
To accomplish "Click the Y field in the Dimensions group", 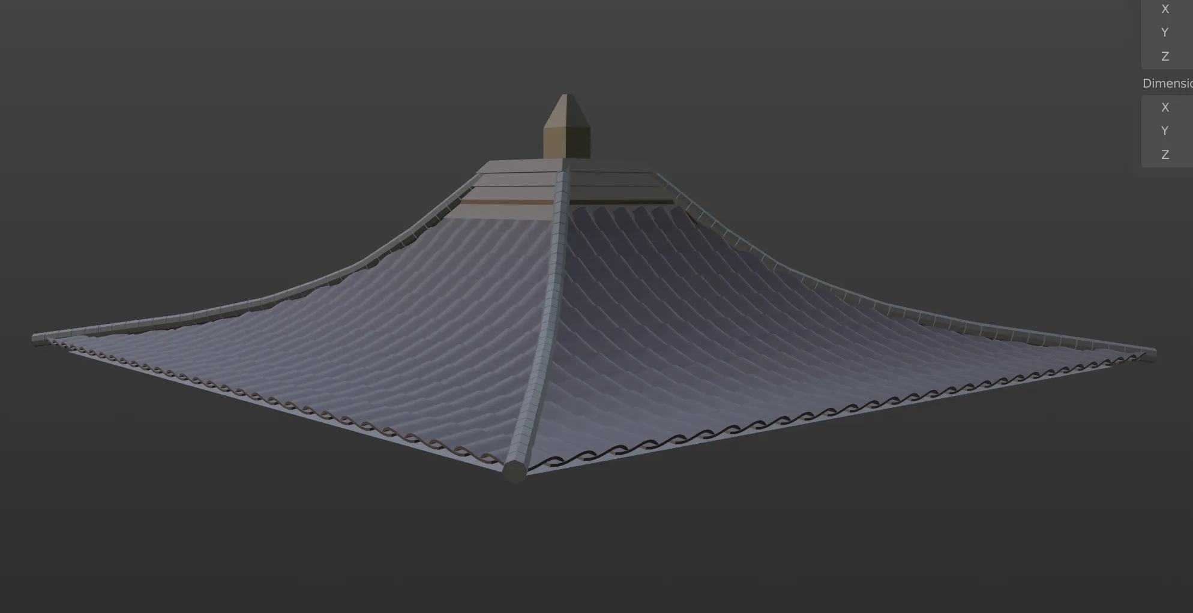I will coord(1167,131).
